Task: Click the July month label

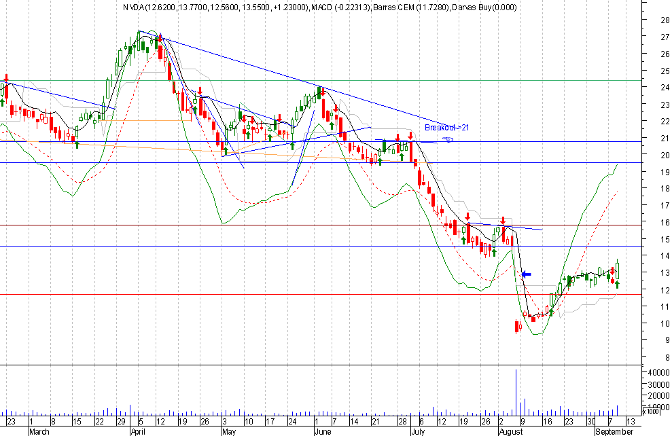Action: [x=417, y=432]
